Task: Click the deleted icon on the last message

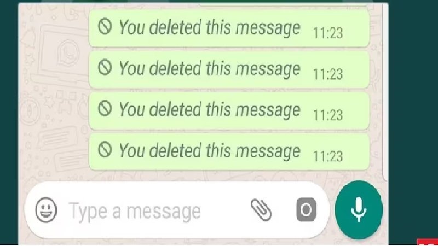Action: click(x=105, y=149)
